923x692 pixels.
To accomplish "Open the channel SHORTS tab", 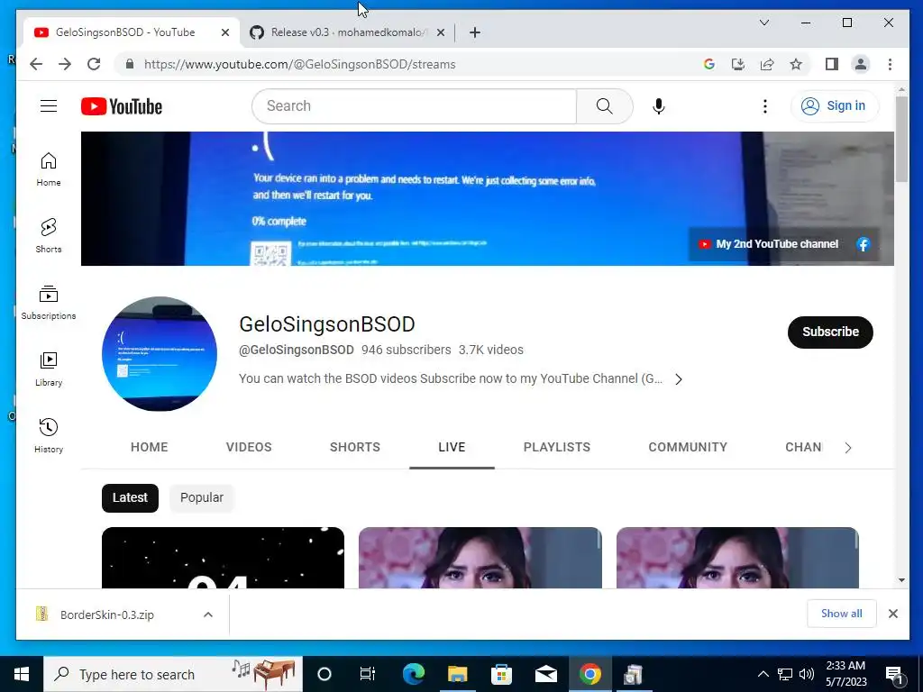I will [355, 447].
